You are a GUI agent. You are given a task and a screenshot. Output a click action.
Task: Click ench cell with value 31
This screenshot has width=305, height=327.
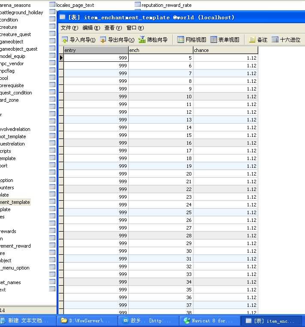tap(161, 258)
